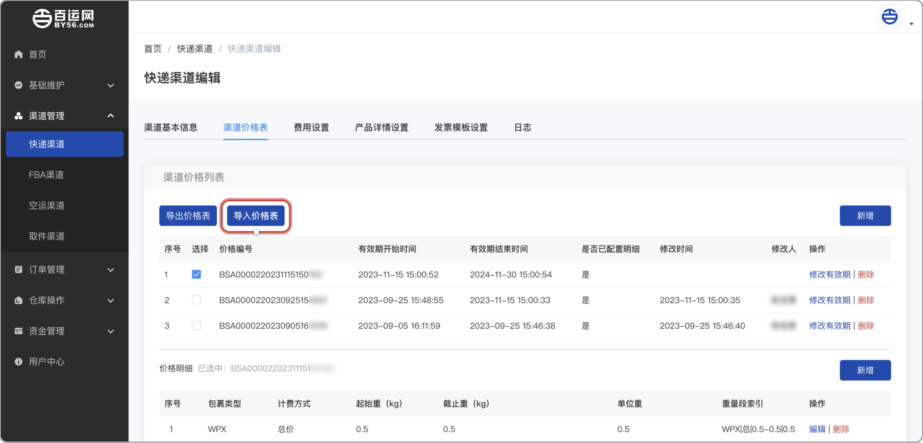This screenshot has height=443, width=923.
Task: Open the account dropdown arrow at top right
Action: click(911, 24)
